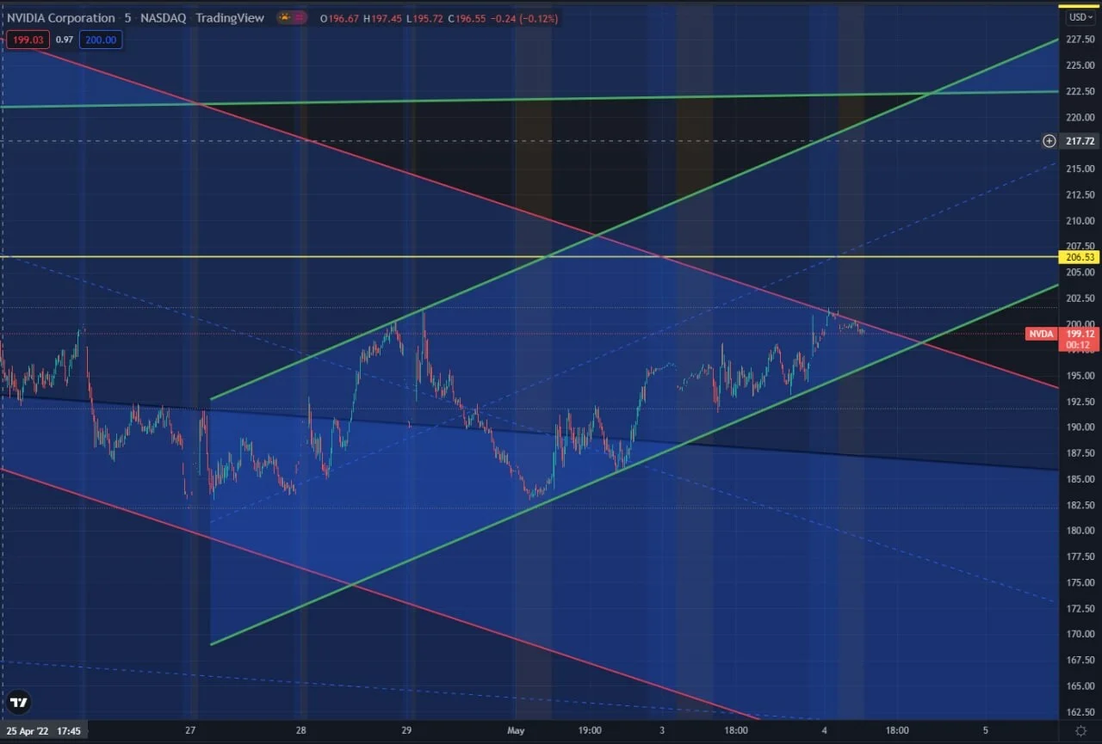Click the red 199.03 sell button
Image resolution: width=1102 pixels, height=744 pixels.
click(x=27, y=40)
